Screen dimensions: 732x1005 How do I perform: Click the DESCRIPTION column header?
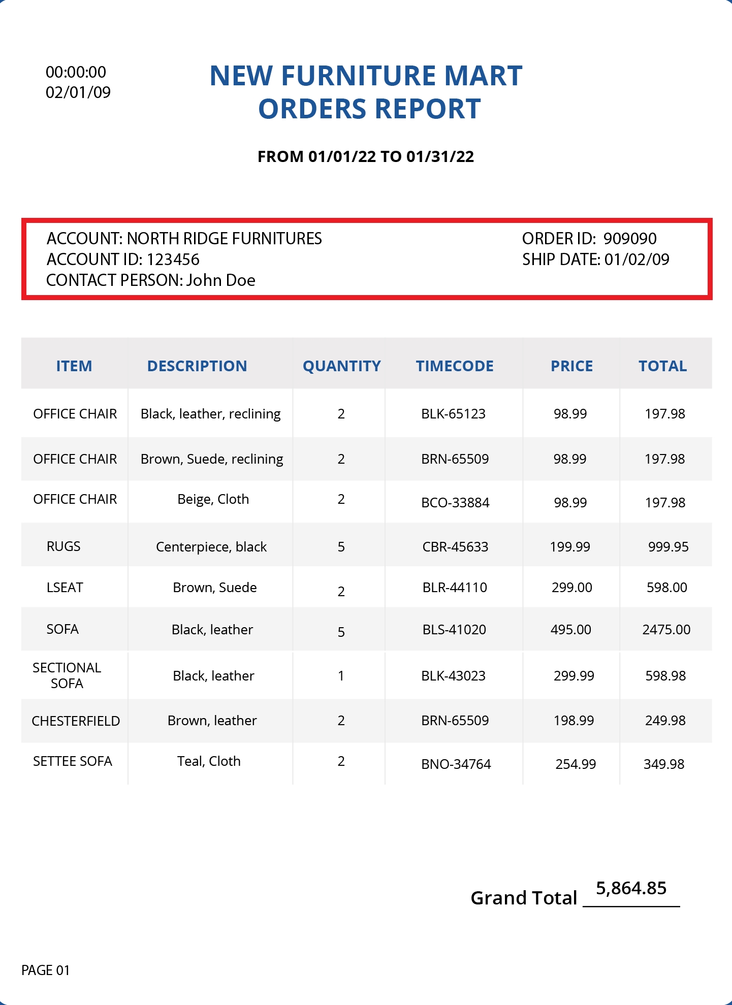tap(197, 366)
